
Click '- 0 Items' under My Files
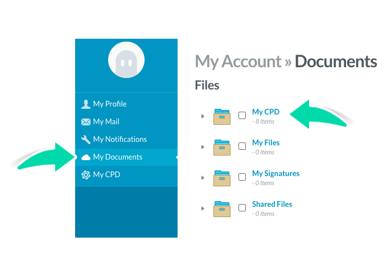coord(264,152)
